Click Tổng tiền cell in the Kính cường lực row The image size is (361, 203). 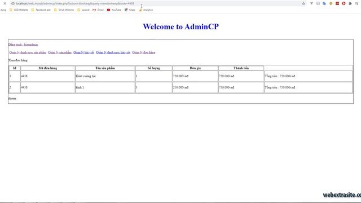[x=309, y=76]
